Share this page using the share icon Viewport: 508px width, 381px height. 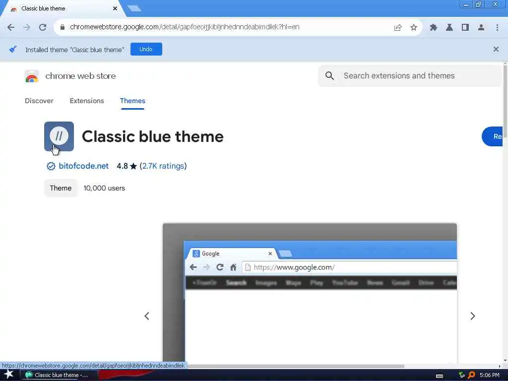pos(398,27)
